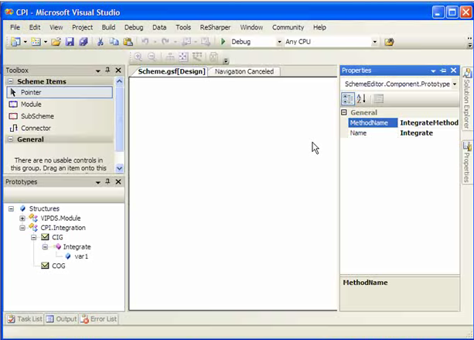Switch properties to Categorized view
Image resolution: width=474 pixels, height=340 pixels.
pos(348,98)
